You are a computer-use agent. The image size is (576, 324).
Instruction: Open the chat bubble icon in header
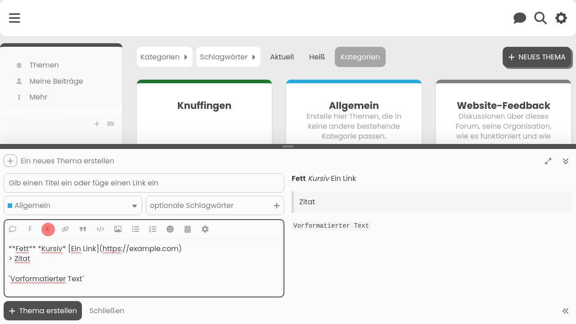coord(520,18)
